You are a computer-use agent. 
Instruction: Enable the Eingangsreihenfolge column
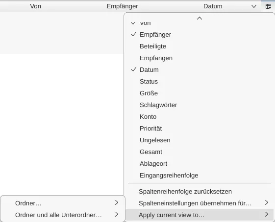(x=200, y=175)
